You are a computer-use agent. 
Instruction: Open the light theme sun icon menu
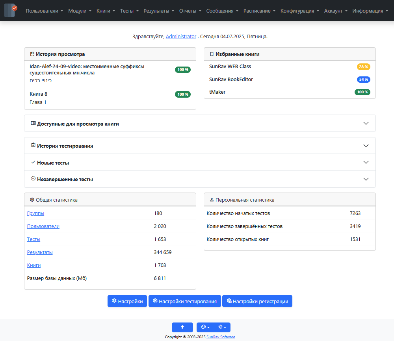tap(221, 327)
